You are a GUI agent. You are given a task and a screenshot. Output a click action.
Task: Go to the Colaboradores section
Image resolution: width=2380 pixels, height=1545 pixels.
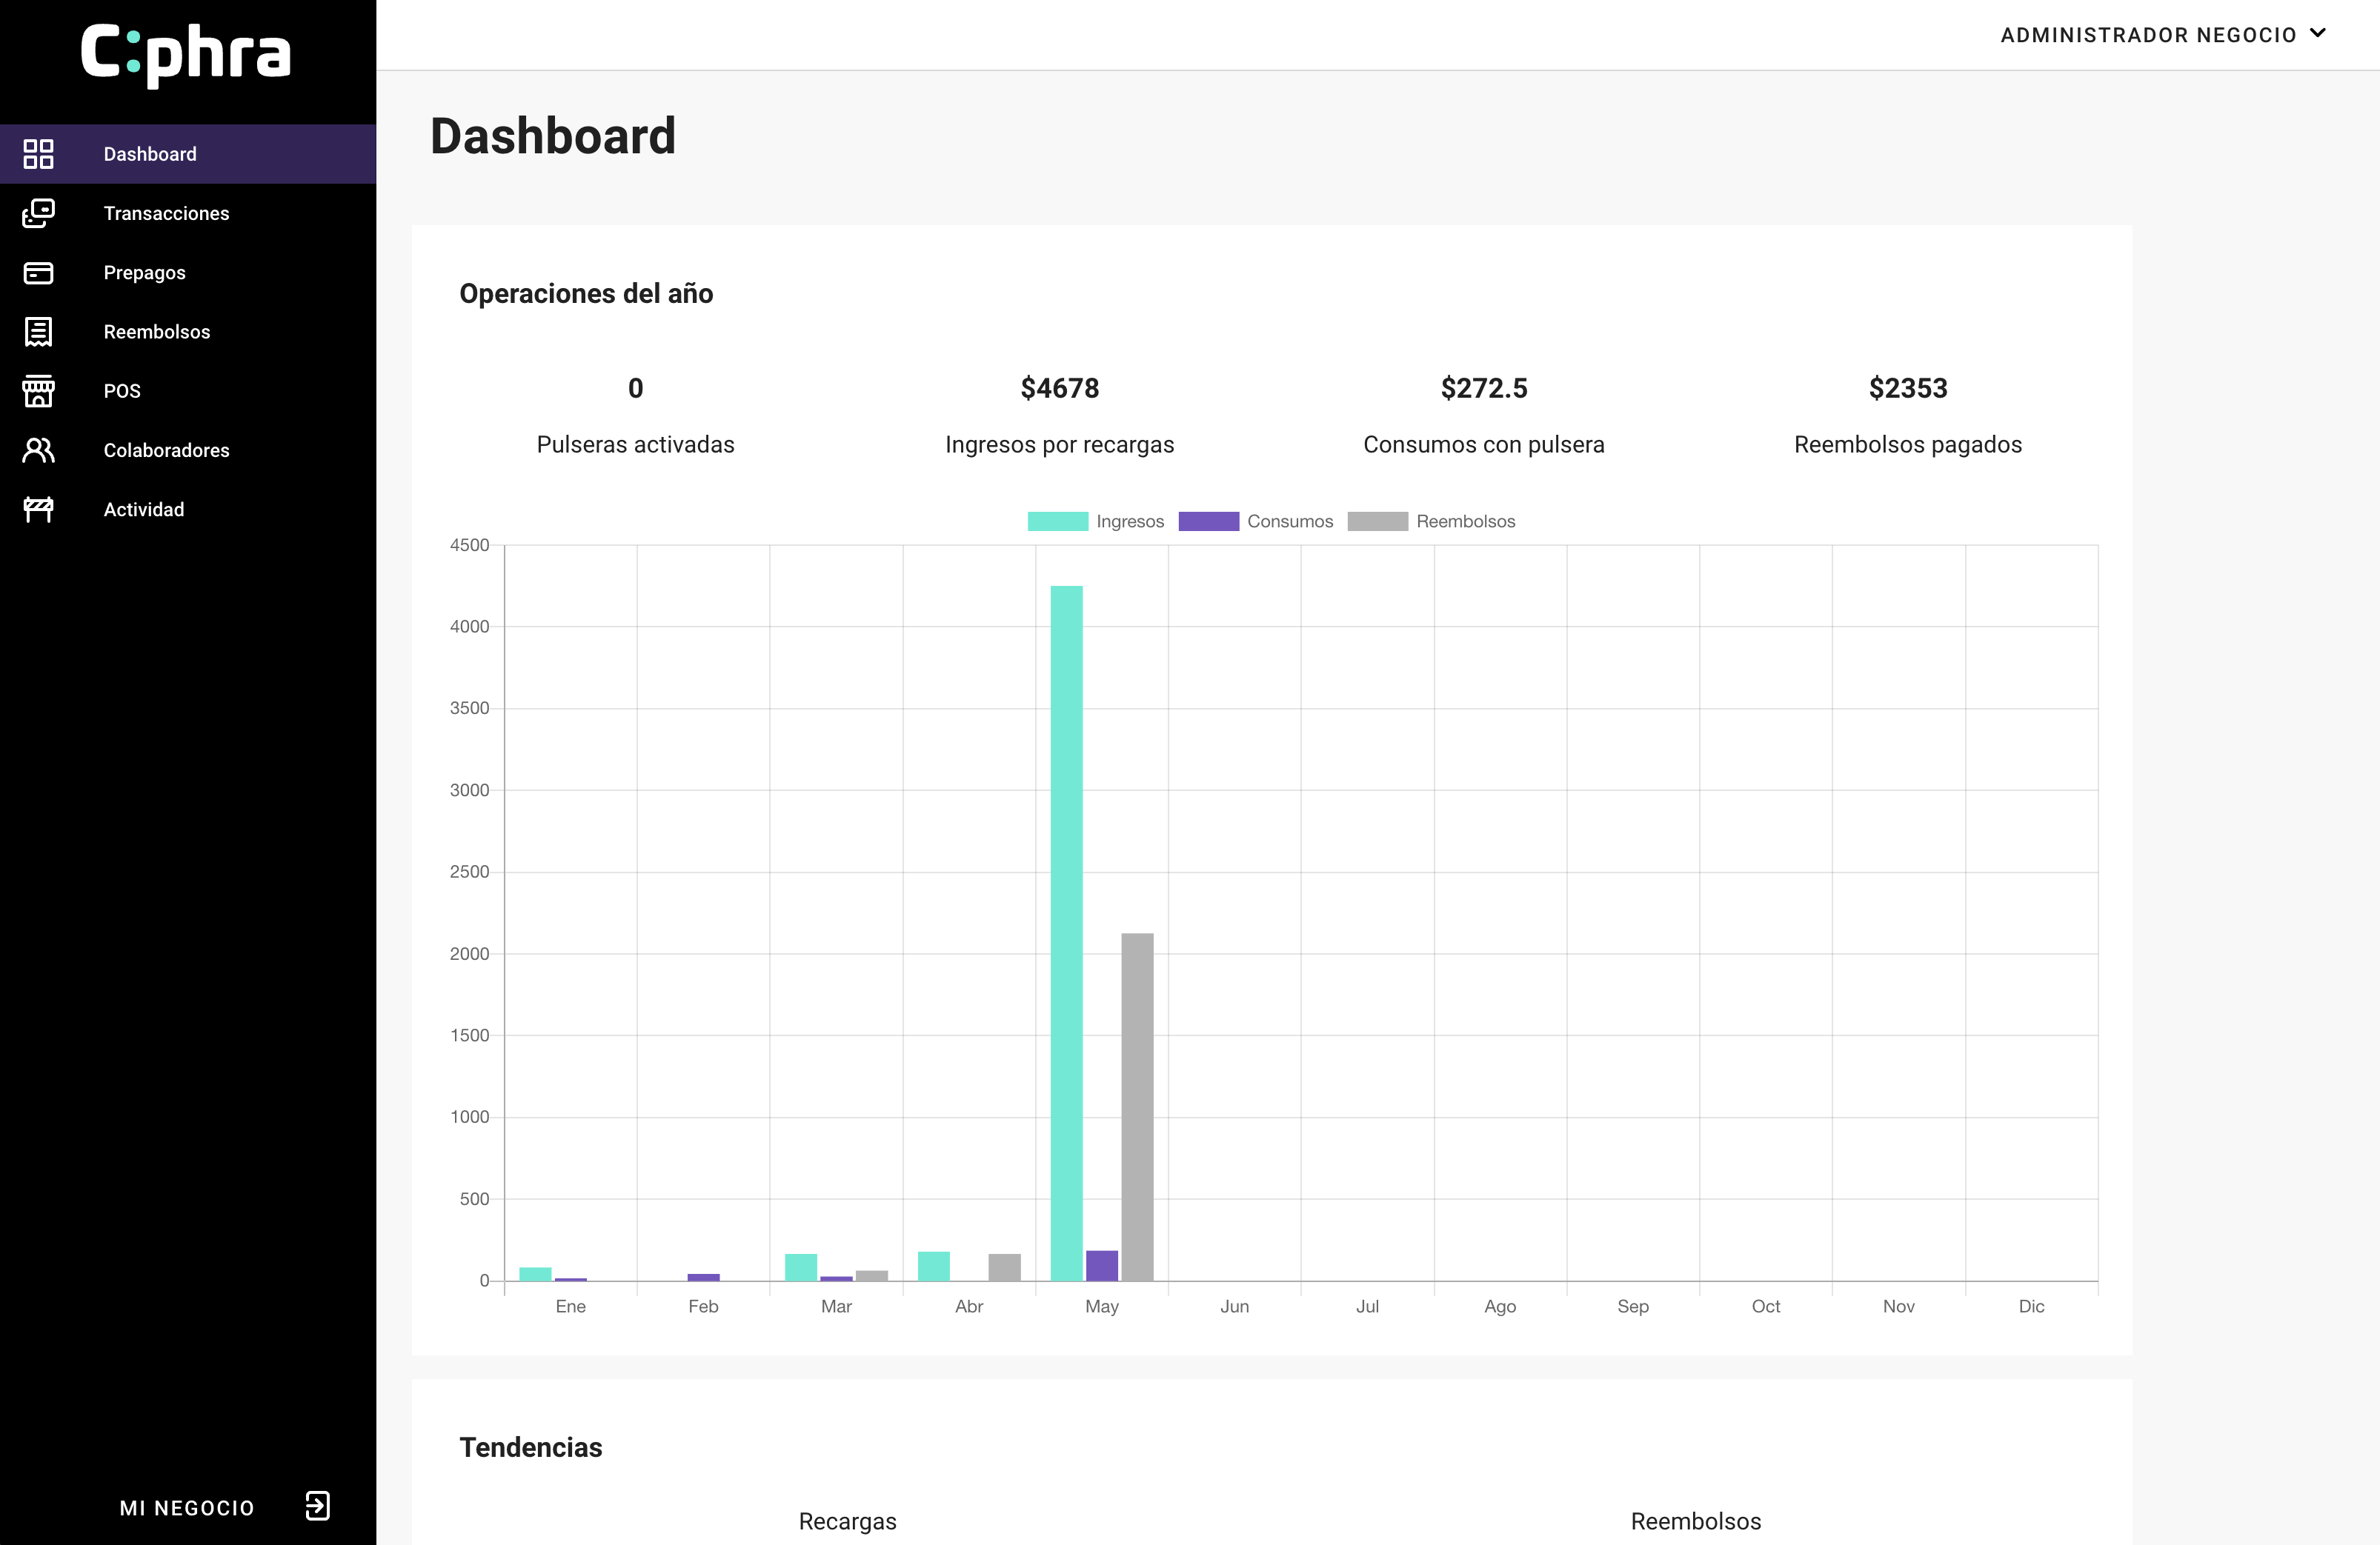point(166,451)
